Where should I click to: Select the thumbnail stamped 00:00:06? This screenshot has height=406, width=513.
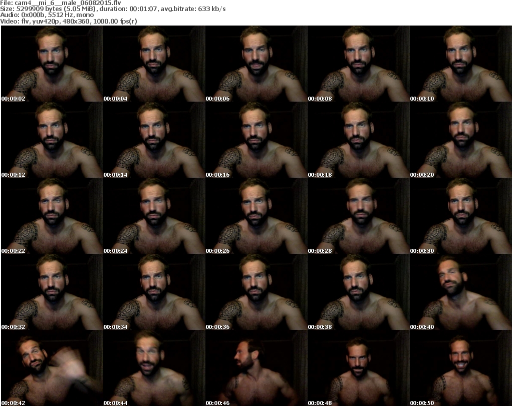[256, 64]
